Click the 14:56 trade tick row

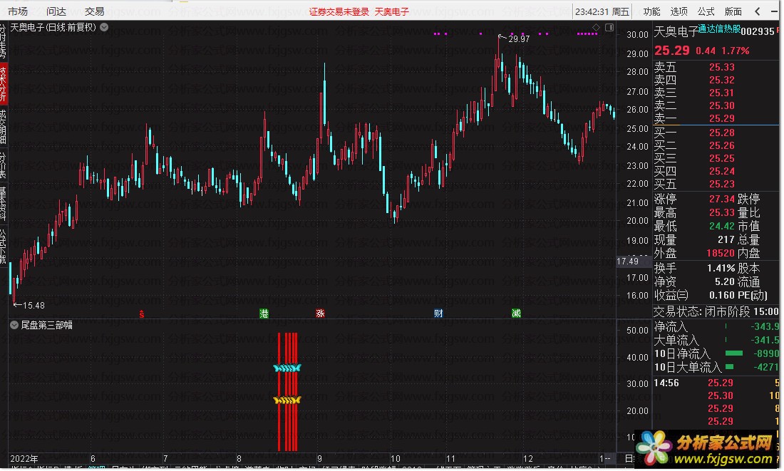[x=716, y=383]
